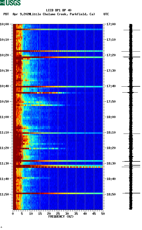Click the 5 Hz frequency tick label
The width and height of the screenshot is (142, 230).
[x=22, y=214]
